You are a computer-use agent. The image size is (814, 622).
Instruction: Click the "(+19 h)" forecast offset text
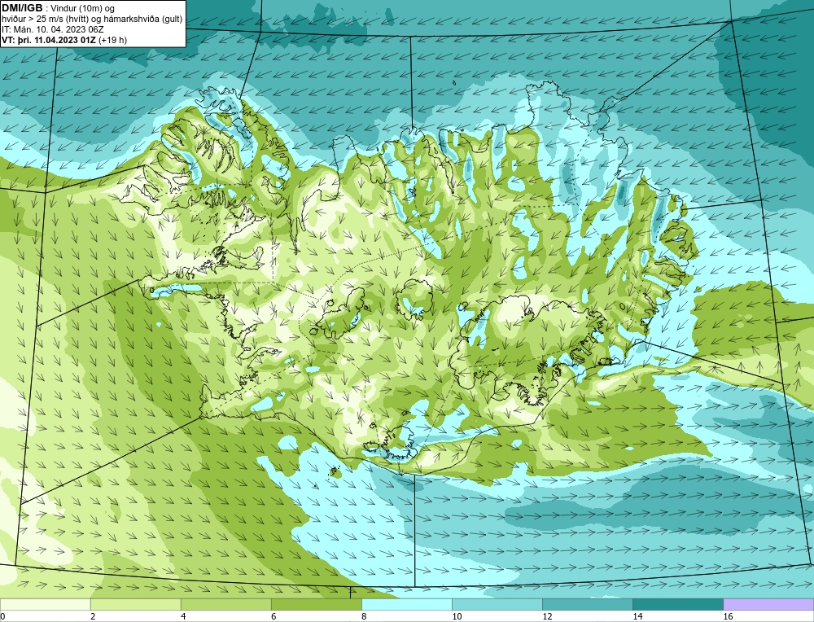pos(112,40)
